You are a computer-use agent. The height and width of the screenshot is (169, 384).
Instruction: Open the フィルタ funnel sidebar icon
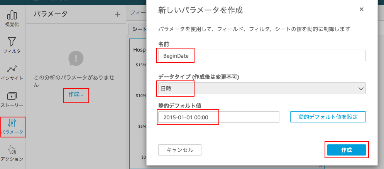point(12,45)
